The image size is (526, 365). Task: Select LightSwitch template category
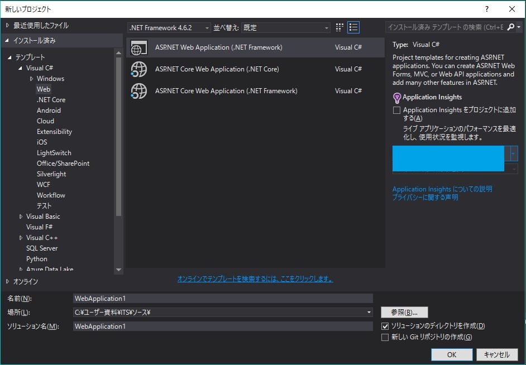click(54, 153)
